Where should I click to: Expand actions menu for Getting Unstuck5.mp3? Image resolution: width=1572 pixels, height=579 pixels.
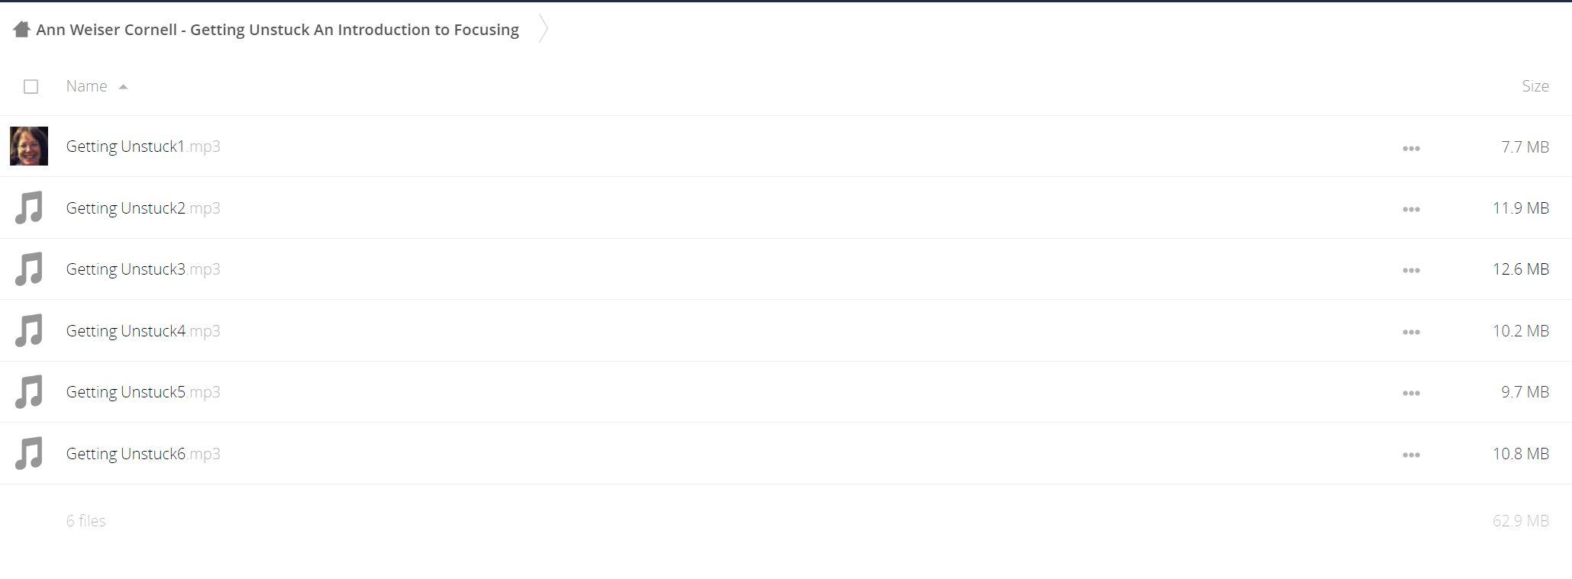pos(1411,393)
